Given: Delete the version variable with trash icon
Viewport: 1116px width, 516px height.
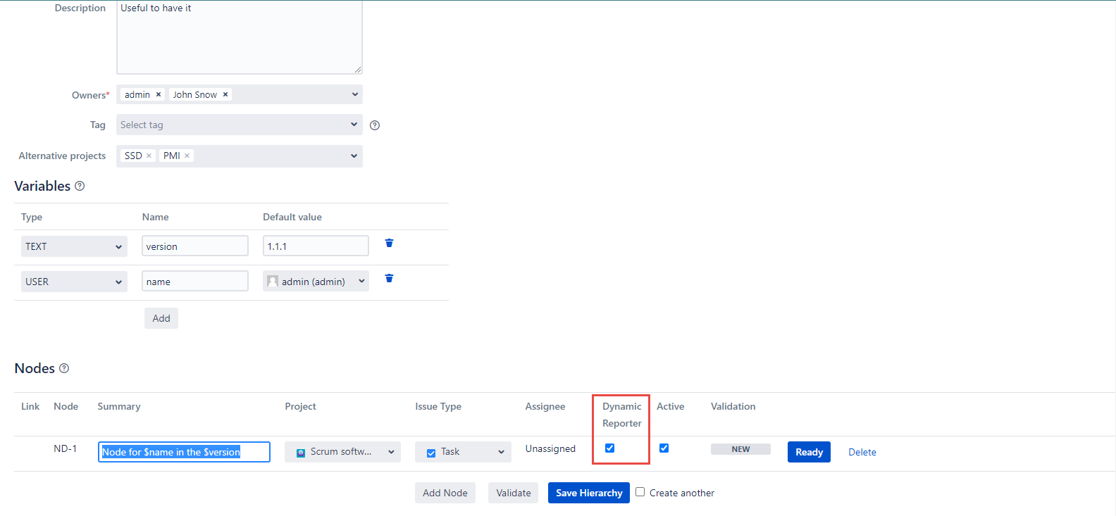Looking at the screenshot, I should (389, 244).
